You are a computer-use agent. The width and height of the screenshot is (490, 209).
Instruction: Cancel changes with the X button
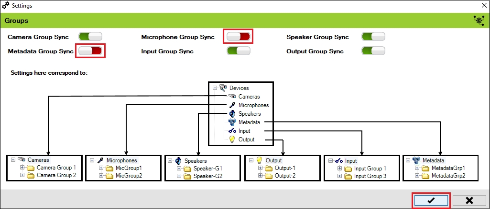[x=469, y=200]
